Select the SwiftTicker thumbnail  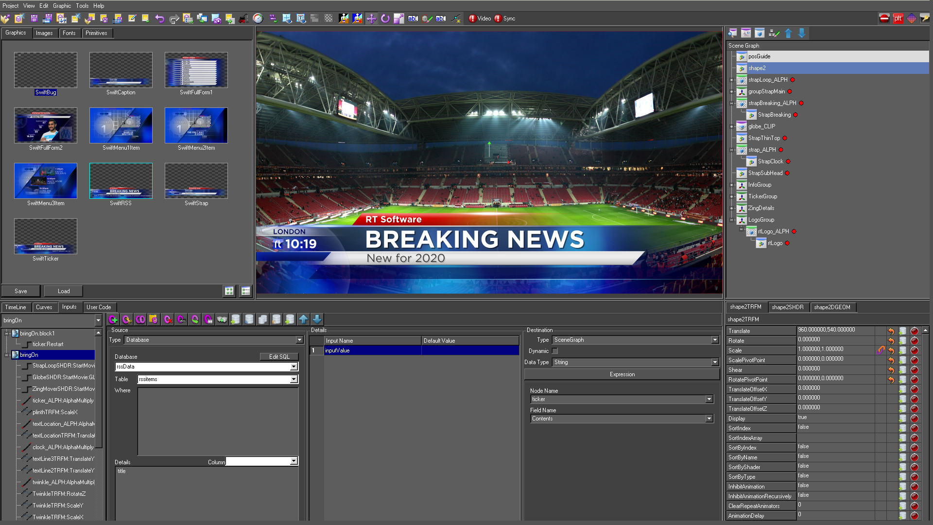point(45,236)
